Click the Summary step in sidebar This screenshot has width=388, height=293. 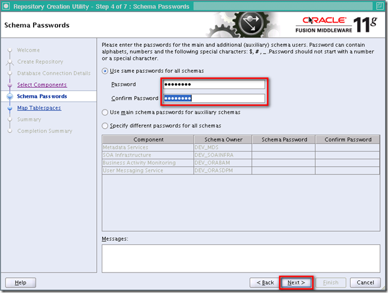tap(29, 120)
